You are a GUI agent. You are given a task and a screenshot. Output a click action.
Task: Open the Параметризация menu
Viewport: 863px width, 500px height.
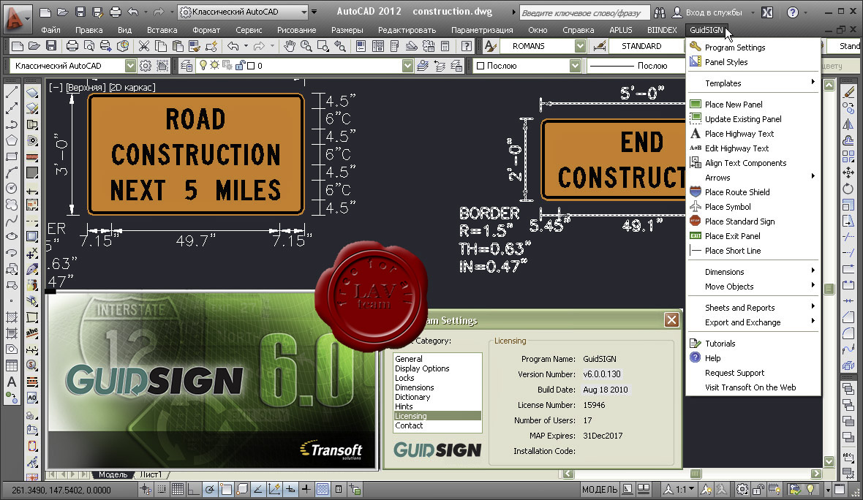click(x=481, y=30)
